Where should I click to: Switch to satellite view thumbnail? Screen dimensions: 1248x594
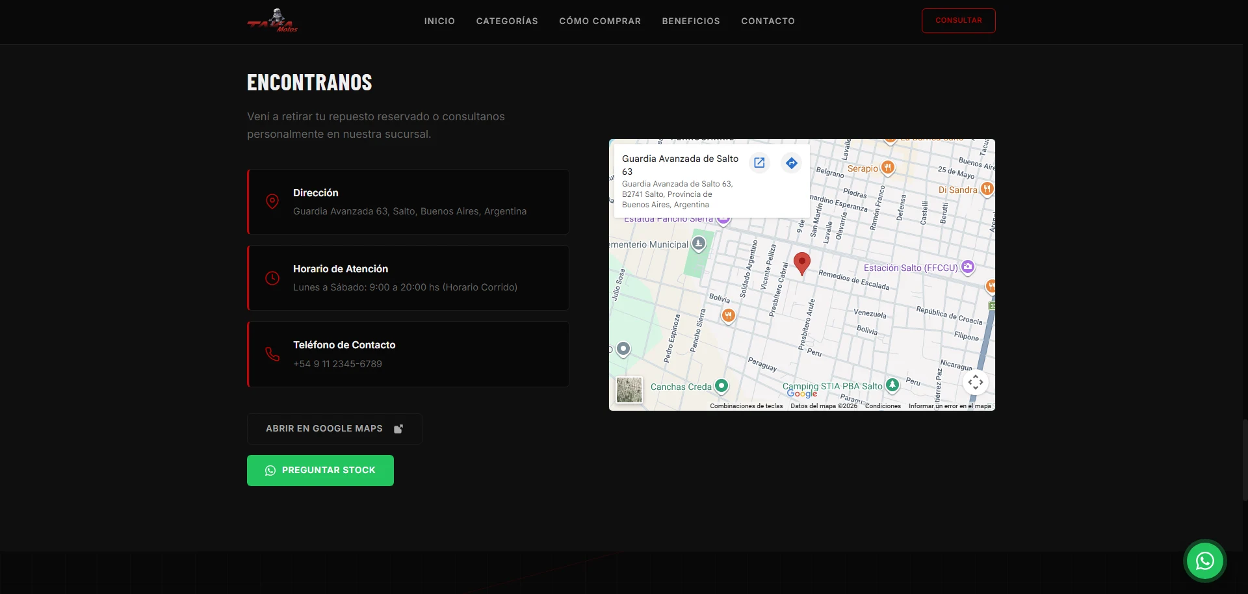(629, 390)
